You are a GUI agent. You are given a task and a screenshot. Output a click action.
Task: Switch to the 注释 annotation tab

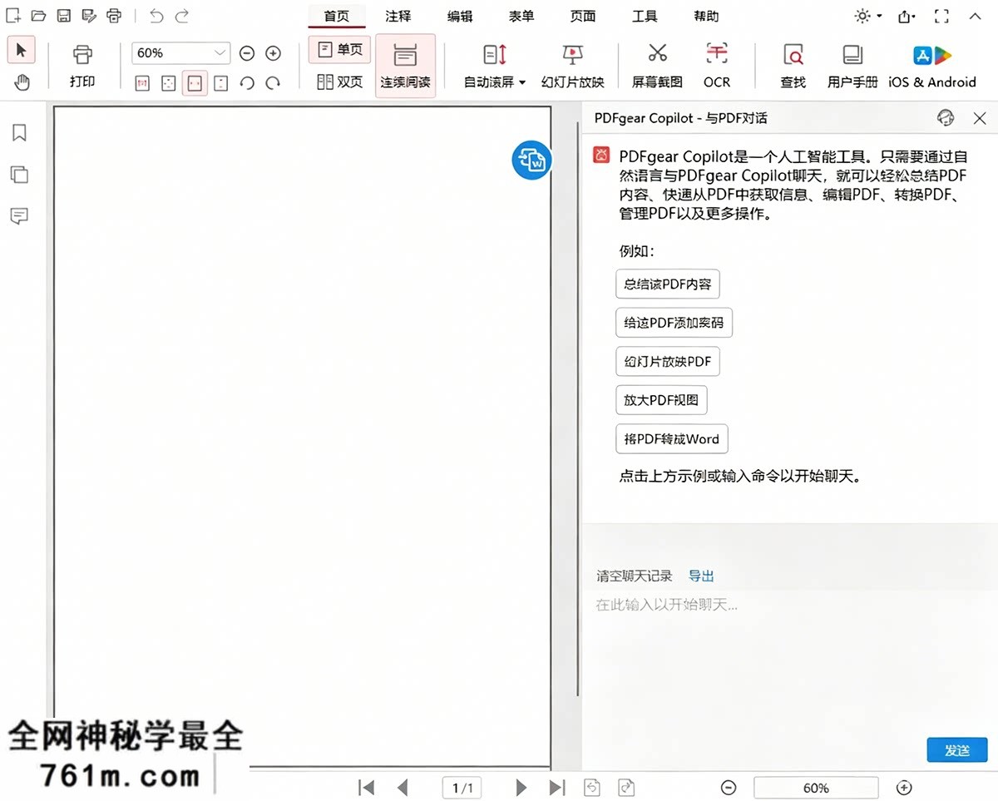398,16
